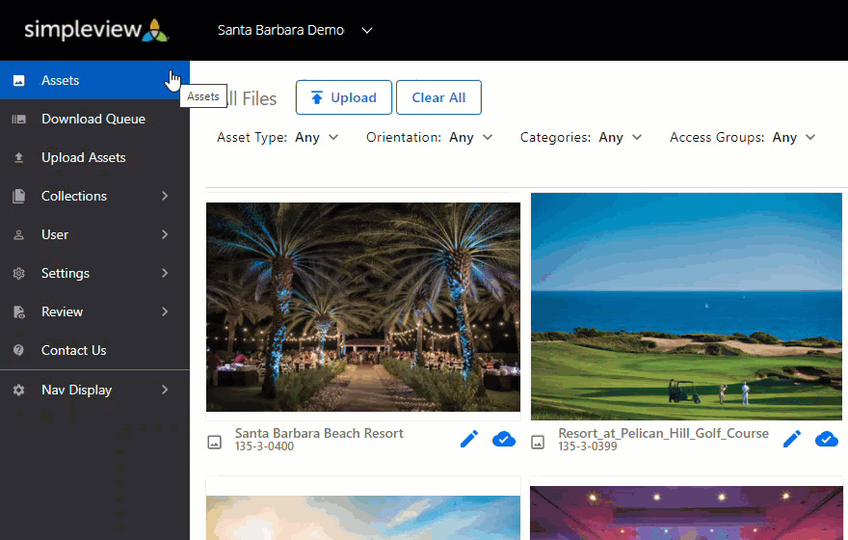Screen dimensions: 848x540
Task: Edit Santa Barbara Beach Resort with pencil icon
Action: click(x=469, y=439)
